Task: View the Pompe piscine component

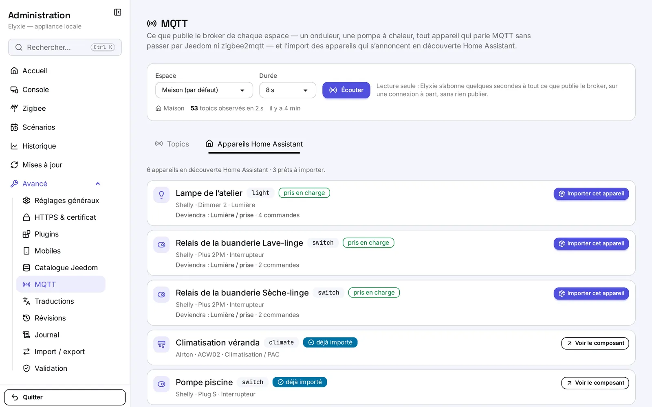Action: [x=595, y=383]
